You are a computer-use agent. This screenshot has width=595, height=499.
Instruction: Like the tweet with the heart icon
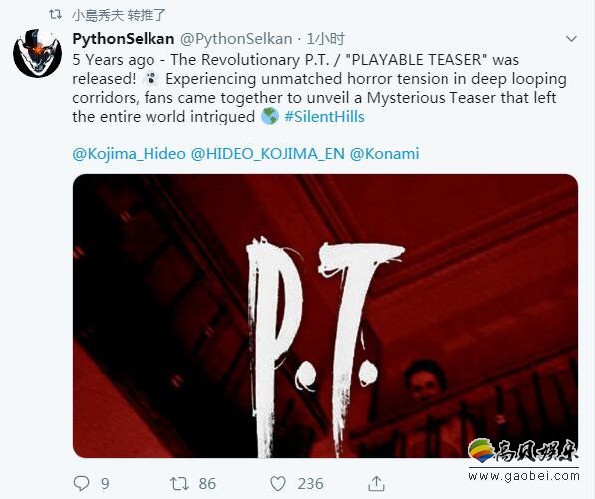pos(278,483)
